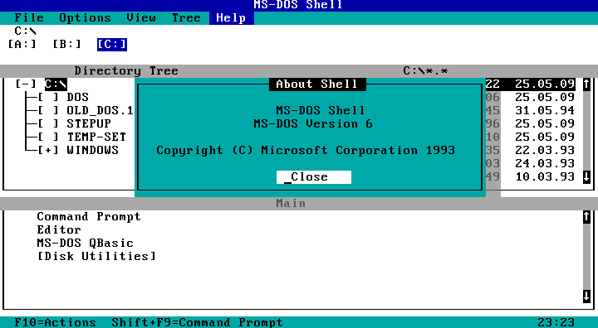Image resolution: width=598 pixels, height=328 pixels.
Task: Click the file list scroll up arrow
Action: 586,84
